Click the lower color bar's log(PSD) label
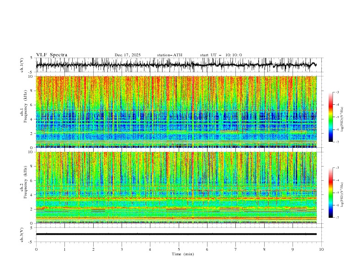Image resolution: width=362 pixels, height=280 pixels. pos(342,194)
